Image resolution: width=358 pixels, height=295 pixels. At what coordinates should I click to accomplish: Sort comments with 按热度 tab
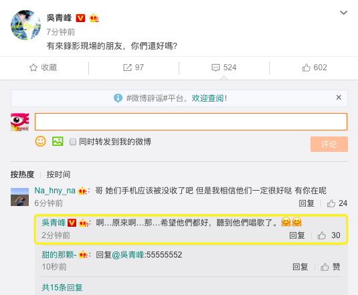coord(22,175)
